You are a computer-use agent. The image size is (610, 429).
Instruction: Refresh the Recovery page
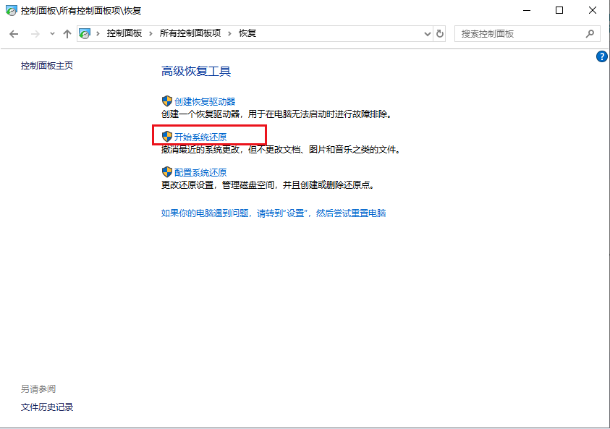click(x=440, y=34)
